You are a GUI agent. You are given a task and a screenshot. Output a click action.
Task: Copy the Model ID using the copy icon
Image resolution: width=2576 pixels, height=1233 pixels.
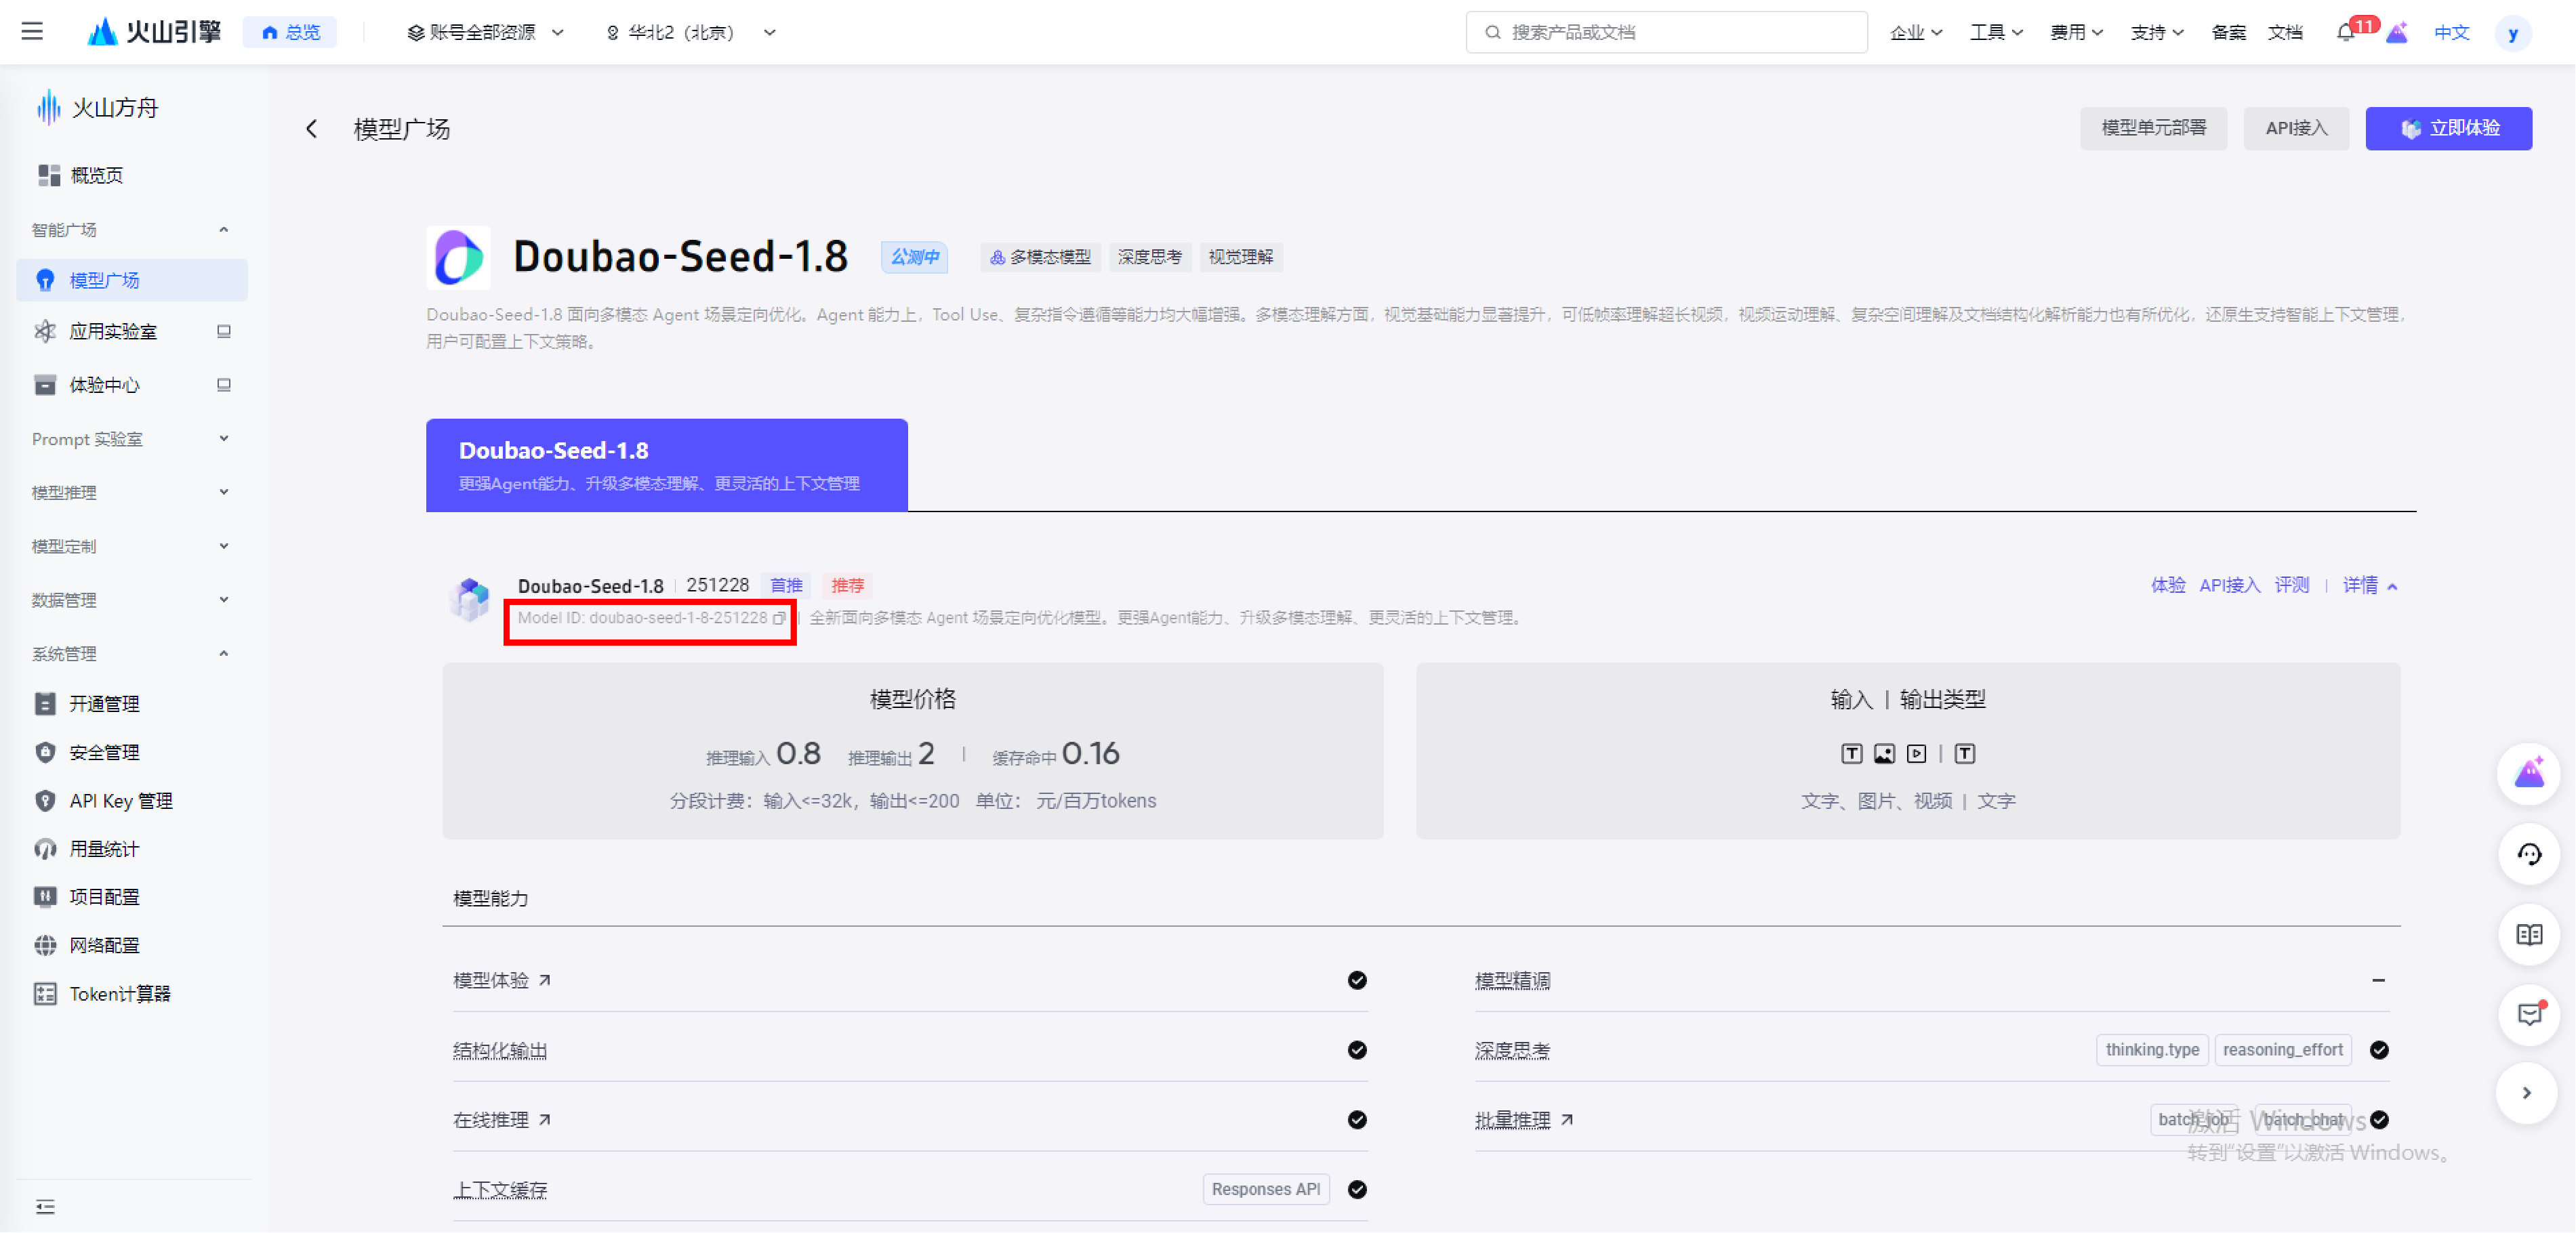coord(781,618)
